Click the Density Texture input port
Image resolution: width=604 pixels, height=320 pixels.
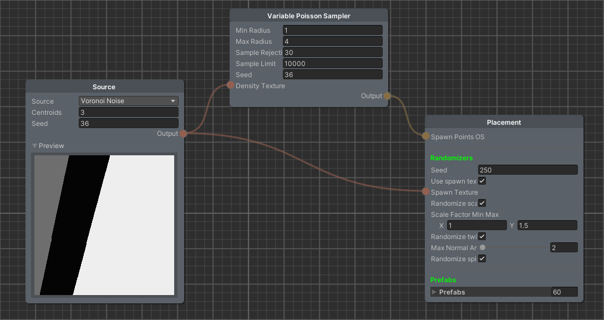(230, 85)
